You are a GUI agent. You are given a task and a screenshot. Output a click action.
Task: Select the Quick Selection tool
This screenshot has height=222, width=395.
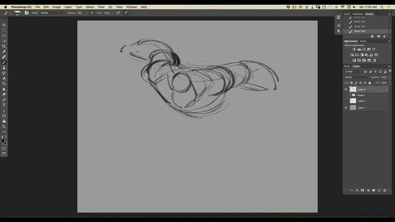(4, 41)
